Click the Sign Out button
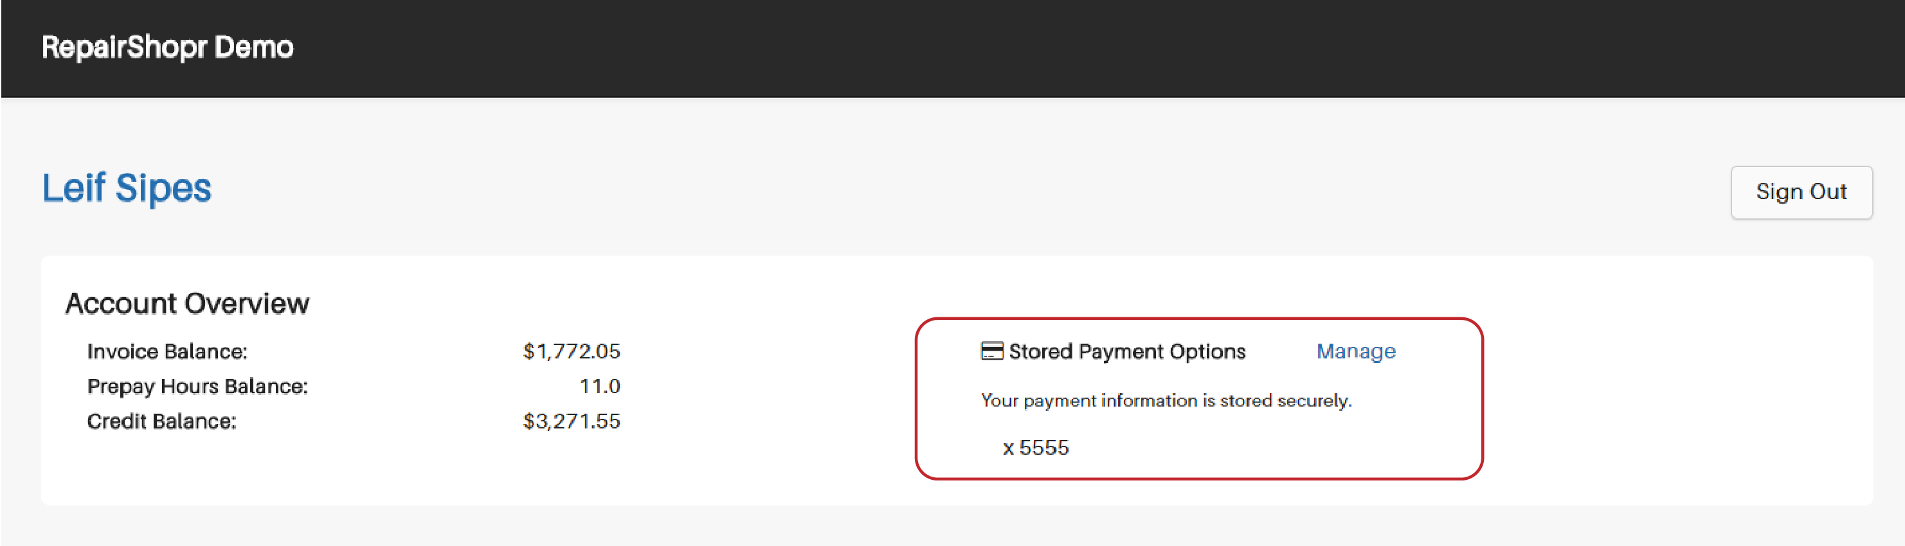Image resolution: width=1905 pixels, height=546 pixels. (x=1801, y=192)
